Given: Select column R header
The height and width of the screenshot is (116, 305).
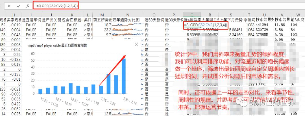Looking at the screenshot, I should (210, 15).
